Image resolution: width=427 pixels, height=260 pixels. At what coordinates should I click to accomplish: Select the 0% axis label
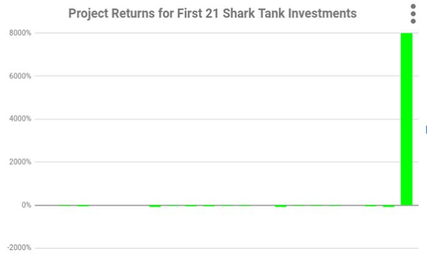pos(26,205)
